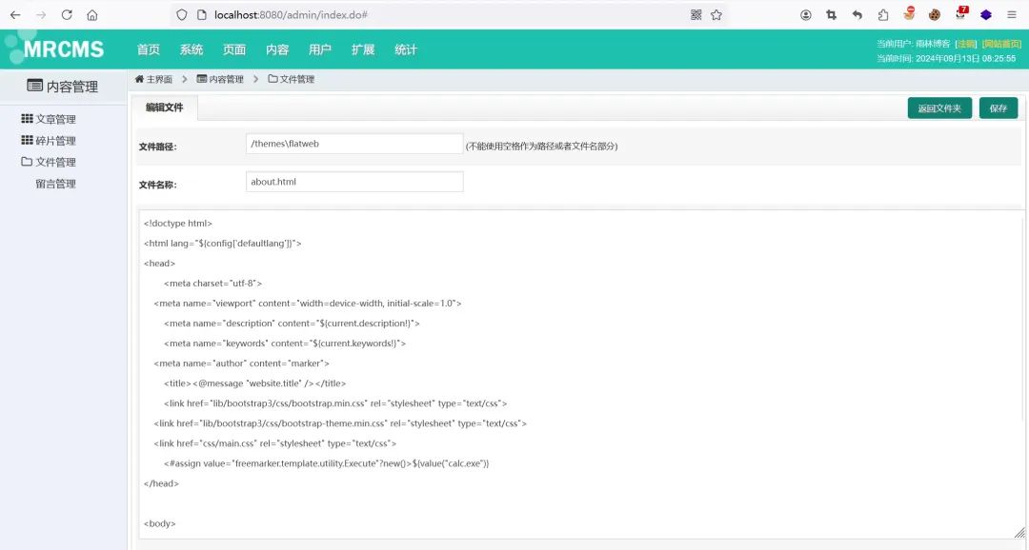Go back using the browser back arrow
Image resolution: width=1029 pixels, height=550 pixels.
(x=15, y=14)
